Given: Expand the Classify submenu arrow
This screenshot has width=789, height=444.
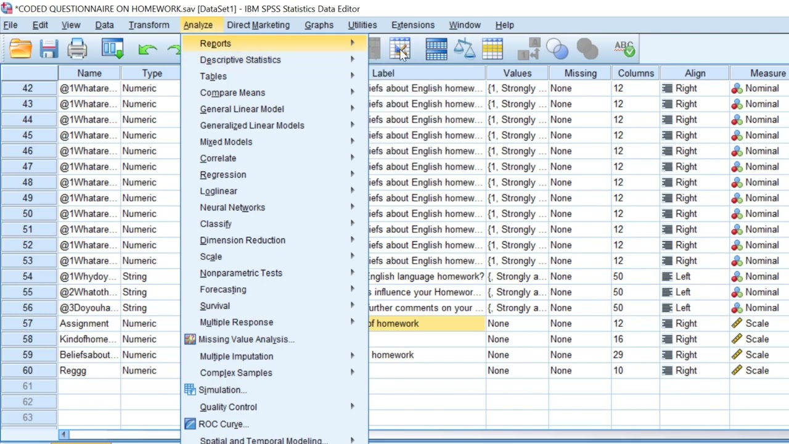Looking at the screenshot, I should 353,224.
